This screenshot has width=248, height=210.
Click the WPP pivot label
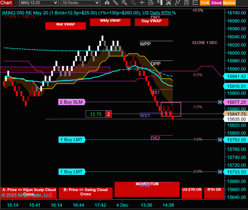[145, 44]
